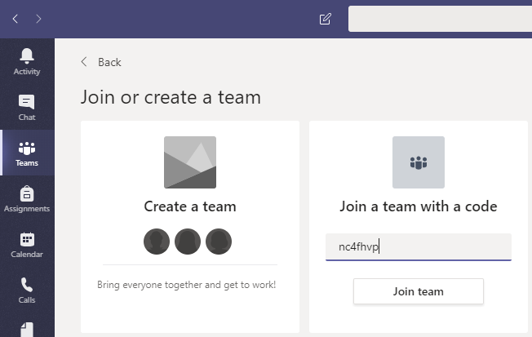
Task: Click the Back chevron above the heading
Action: tap(84, 62)
